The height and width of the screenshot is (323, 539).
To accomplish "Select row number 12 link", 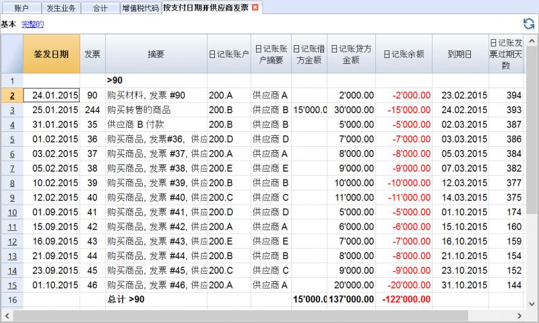I will [x=12, y=242].
